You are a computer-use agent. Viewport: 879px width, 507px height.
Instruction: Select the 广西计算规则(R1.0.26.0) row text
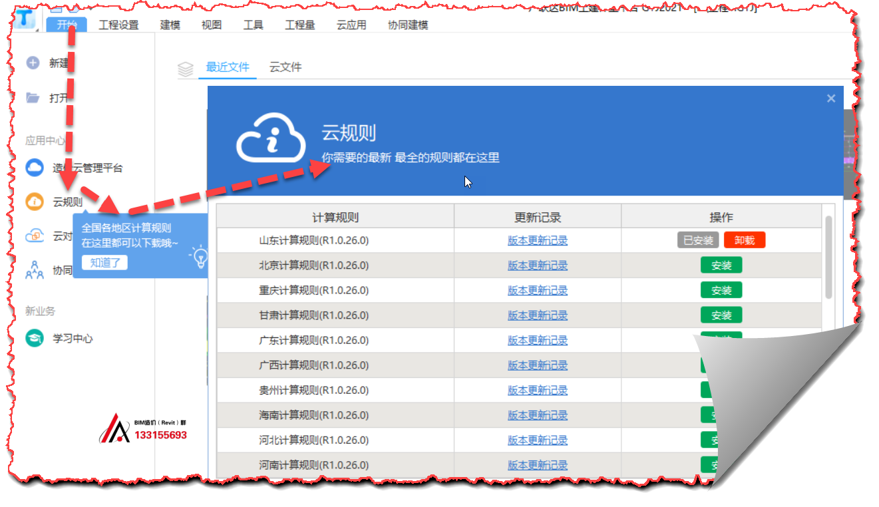pos(314,365)
